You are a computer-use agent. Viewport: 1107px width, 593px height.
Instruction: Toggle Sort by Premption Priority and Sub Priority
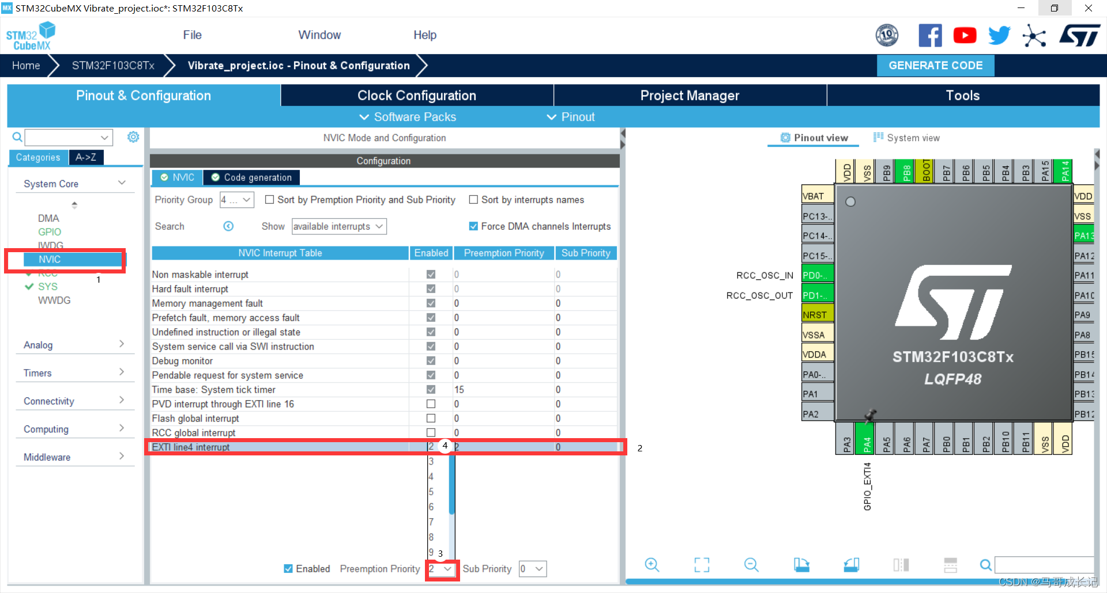coord(269,200)
